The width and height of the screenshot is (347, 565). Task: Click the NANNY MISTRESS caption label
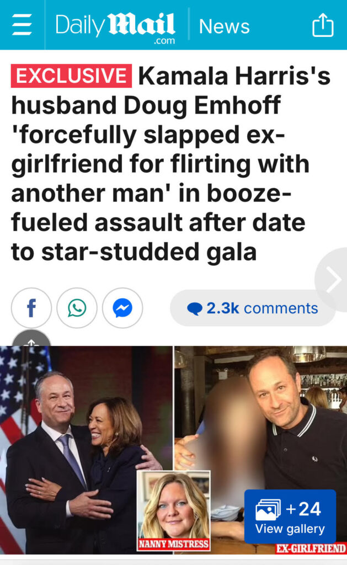(174, 544)
